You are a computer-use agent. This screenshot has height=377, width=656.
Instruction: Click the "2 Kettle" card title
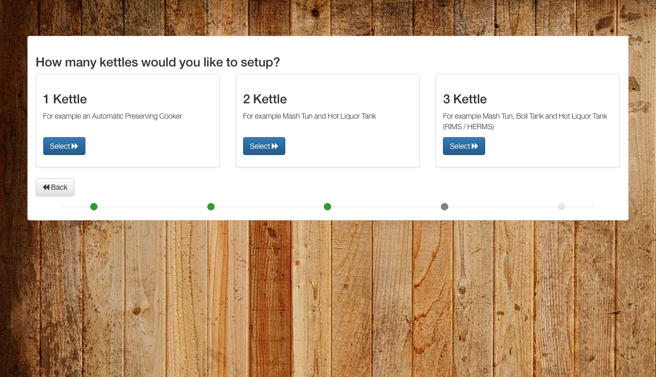coord(265,99)
